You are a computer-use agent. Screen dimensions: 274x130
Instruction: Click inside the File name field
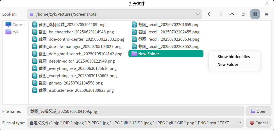pos(135,111)
